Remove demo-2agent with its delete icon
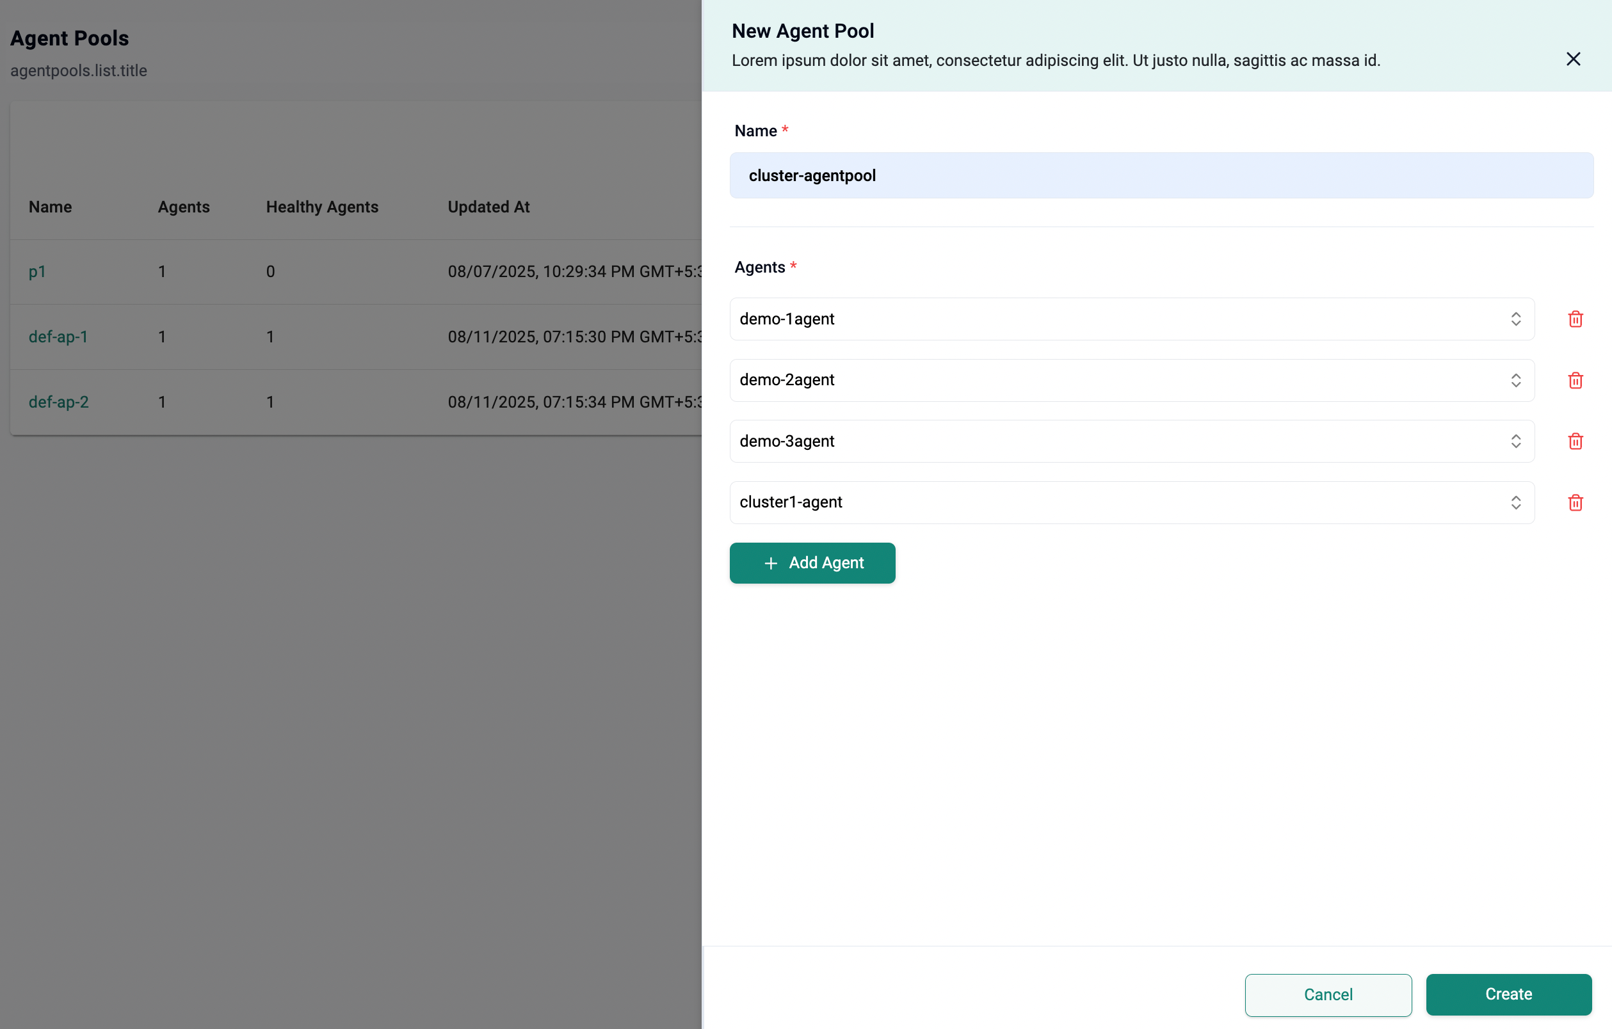Image resolution: width=1612 pixels, height=1029 pixels. [1575, 380]
